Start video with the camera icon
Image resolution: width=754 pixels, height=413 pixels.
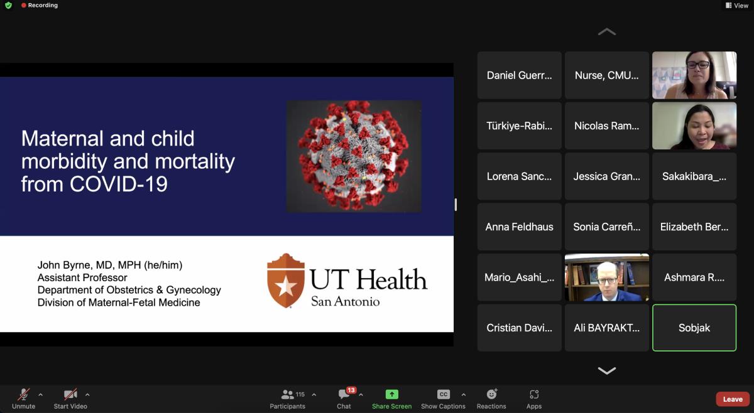coord(70,394)
